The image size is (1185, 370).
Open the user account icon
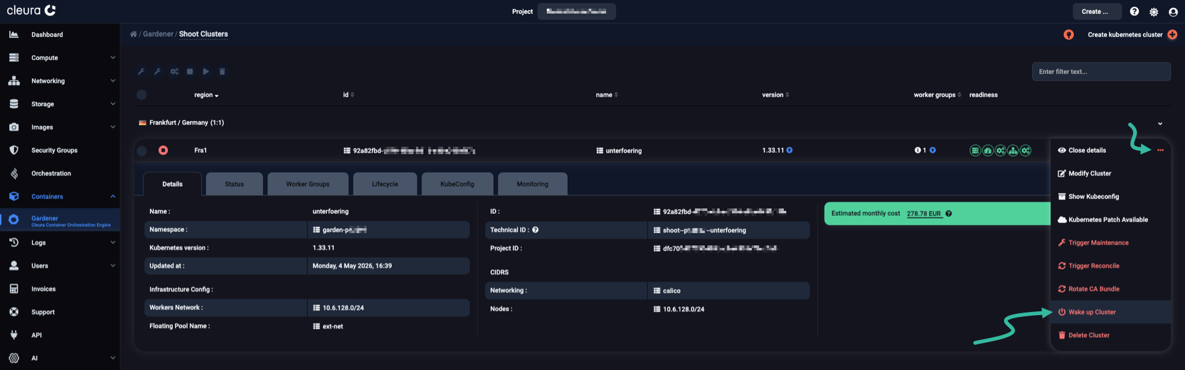tap(1173, 12)
